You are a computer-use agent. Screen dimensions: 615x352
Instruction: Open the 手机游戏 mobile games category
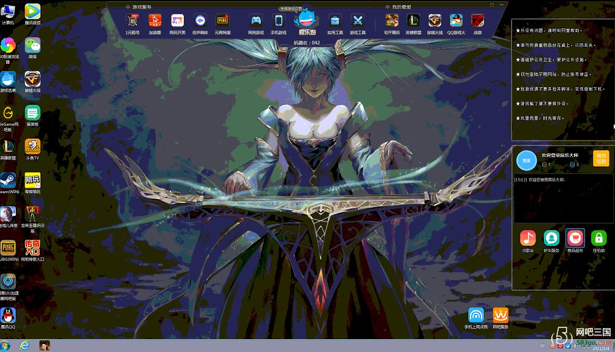(x=279, y=20)
